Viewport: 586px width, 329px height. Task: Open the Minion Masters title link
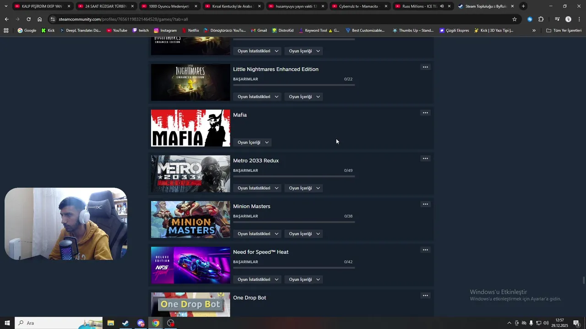252,207
